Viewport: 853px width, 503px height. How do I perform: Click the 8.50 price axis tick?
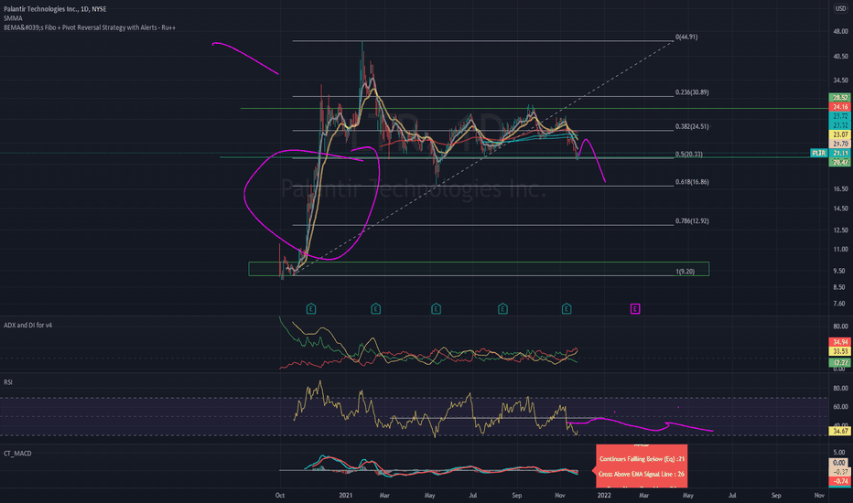tap(840, 286)
